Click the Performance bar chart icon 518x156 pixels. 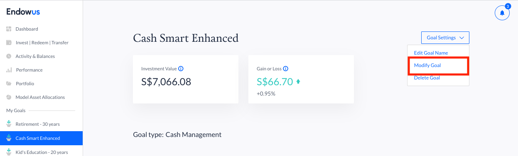[9, 70]
